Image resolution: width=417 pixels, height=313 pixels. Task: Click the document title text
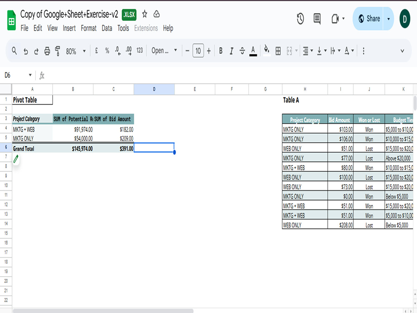(x=69, y=14)
